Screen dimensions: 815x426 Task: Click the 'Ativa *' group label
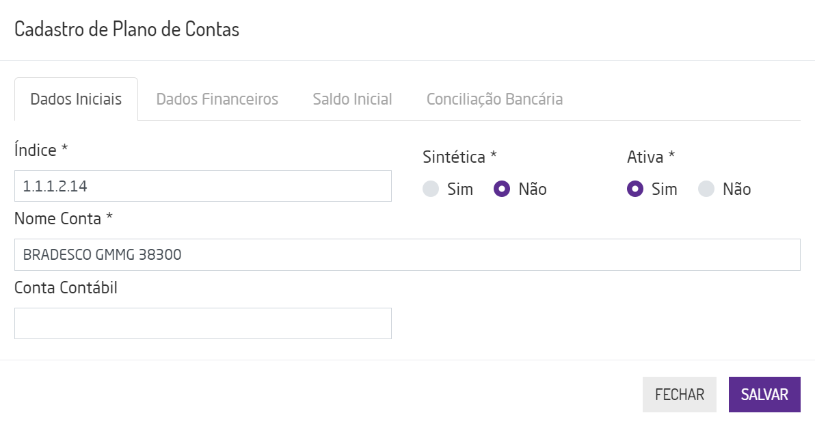[651, 157]
